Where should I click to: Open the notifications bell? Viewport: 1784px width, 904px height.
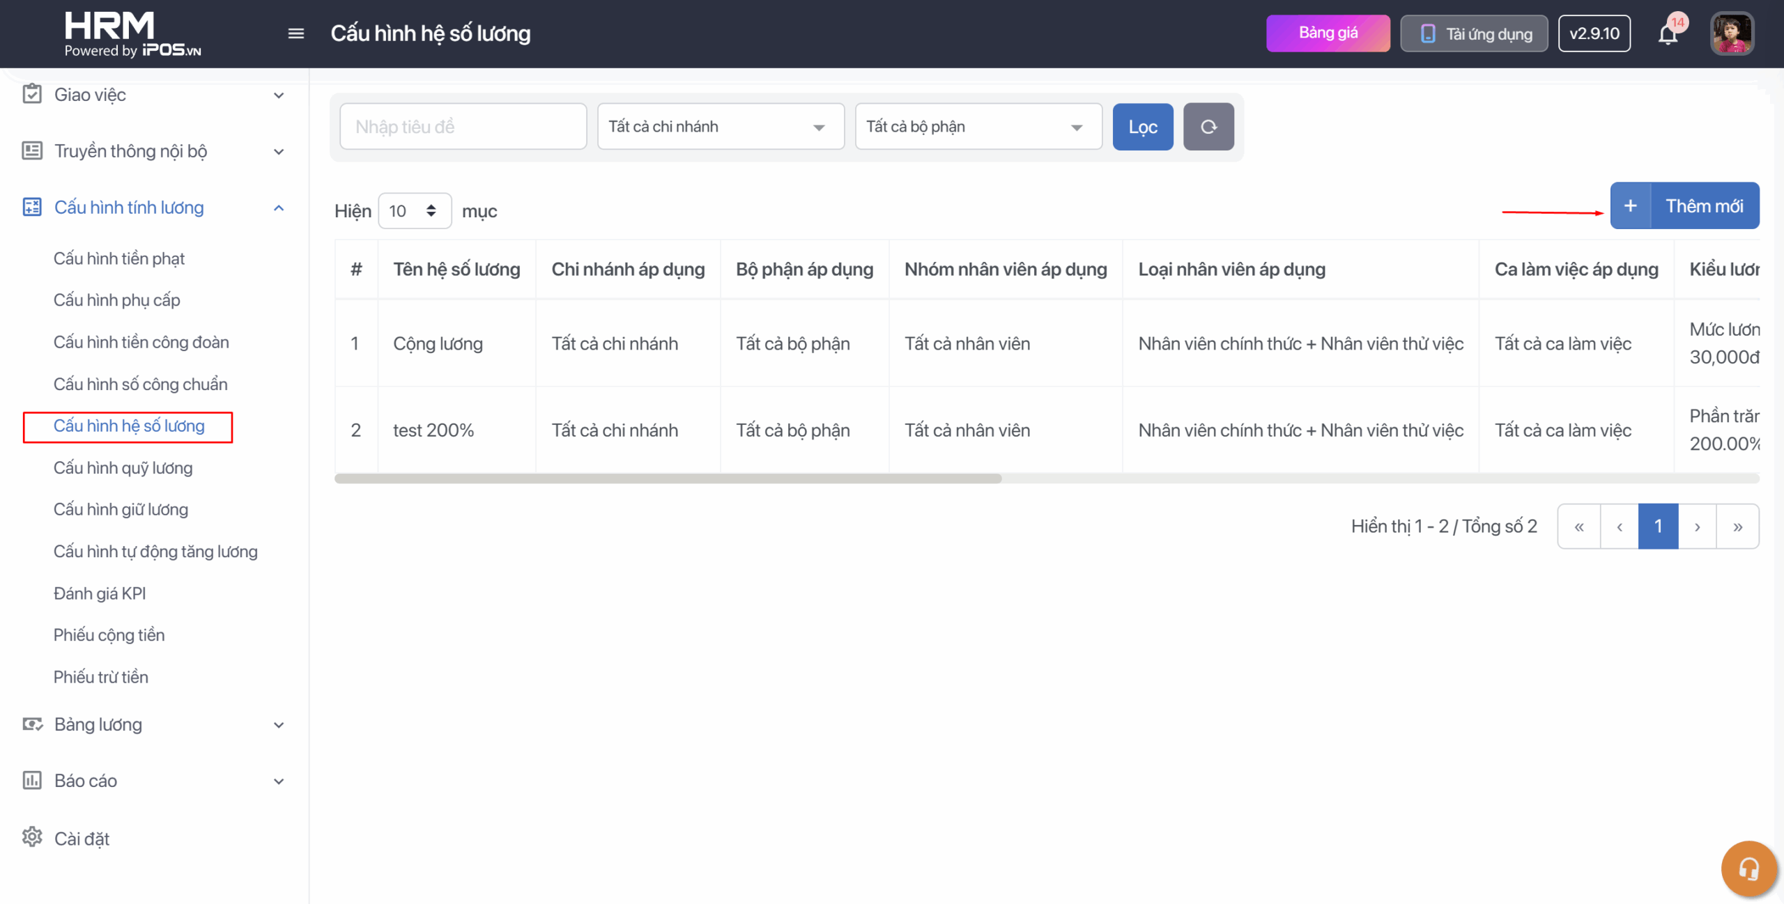coord(1668,33)
